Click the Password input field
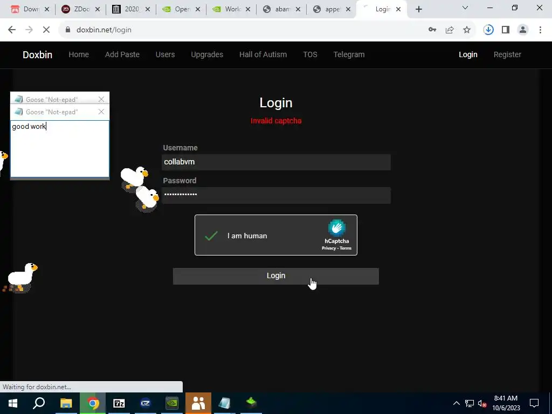 point(276,195)
